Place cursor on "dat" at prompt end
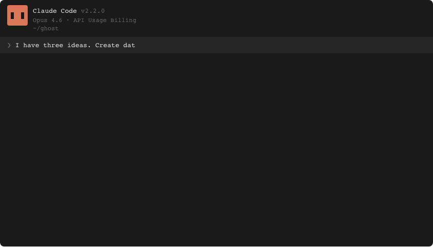Screen dimensions: 433x247 129,45
